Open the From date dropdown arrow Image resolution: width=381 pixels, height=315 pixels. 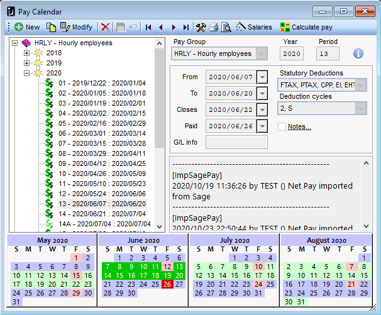pos(262,77)
